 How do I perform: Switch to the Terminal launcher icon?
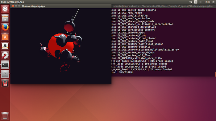5,64
